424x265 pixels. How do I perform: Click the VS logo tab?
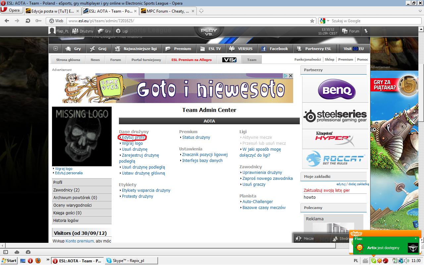[229, 60]
